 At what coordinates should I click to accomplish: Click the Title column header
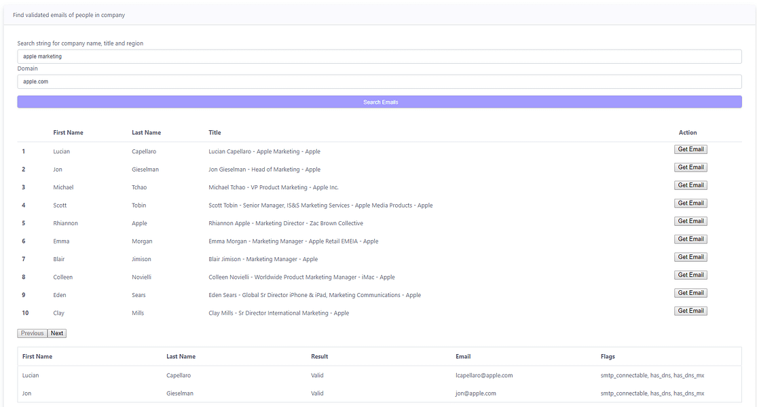[x=215, y=132]
